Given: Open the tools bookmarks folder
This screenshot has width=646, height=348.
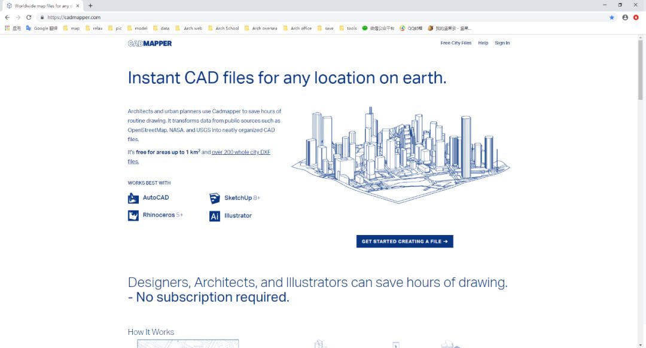Looking at the screenshot, I should click(x=348, y=29).
